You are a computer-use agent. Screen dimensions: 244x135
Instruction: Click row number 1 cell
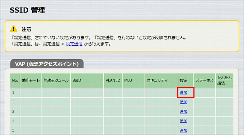click(15, 93)
